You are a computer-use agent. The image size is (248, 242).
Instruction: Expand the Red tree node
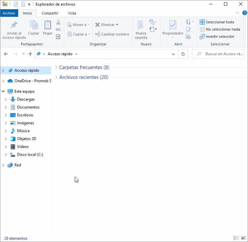pyautogui.click(x=3, y=165)
